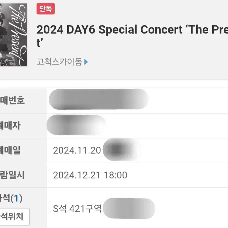228x228 pixels.
Task: Open The Present concert poster thumbnail
Action: point(14,35)
